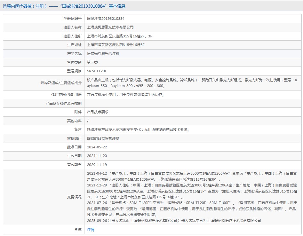Click the lightbulb icon next to 注
This screenshot has width=303, height=236.
pyautogui.click(x=76, y=229)
